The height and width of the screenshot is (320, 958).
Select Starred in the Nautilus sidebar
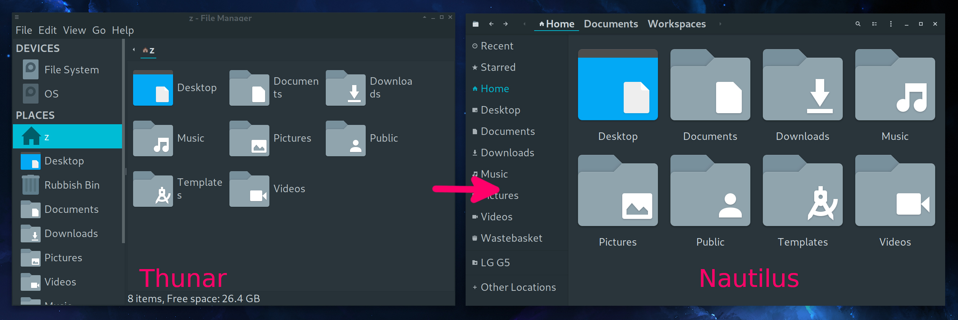click(x=498, y=68)
